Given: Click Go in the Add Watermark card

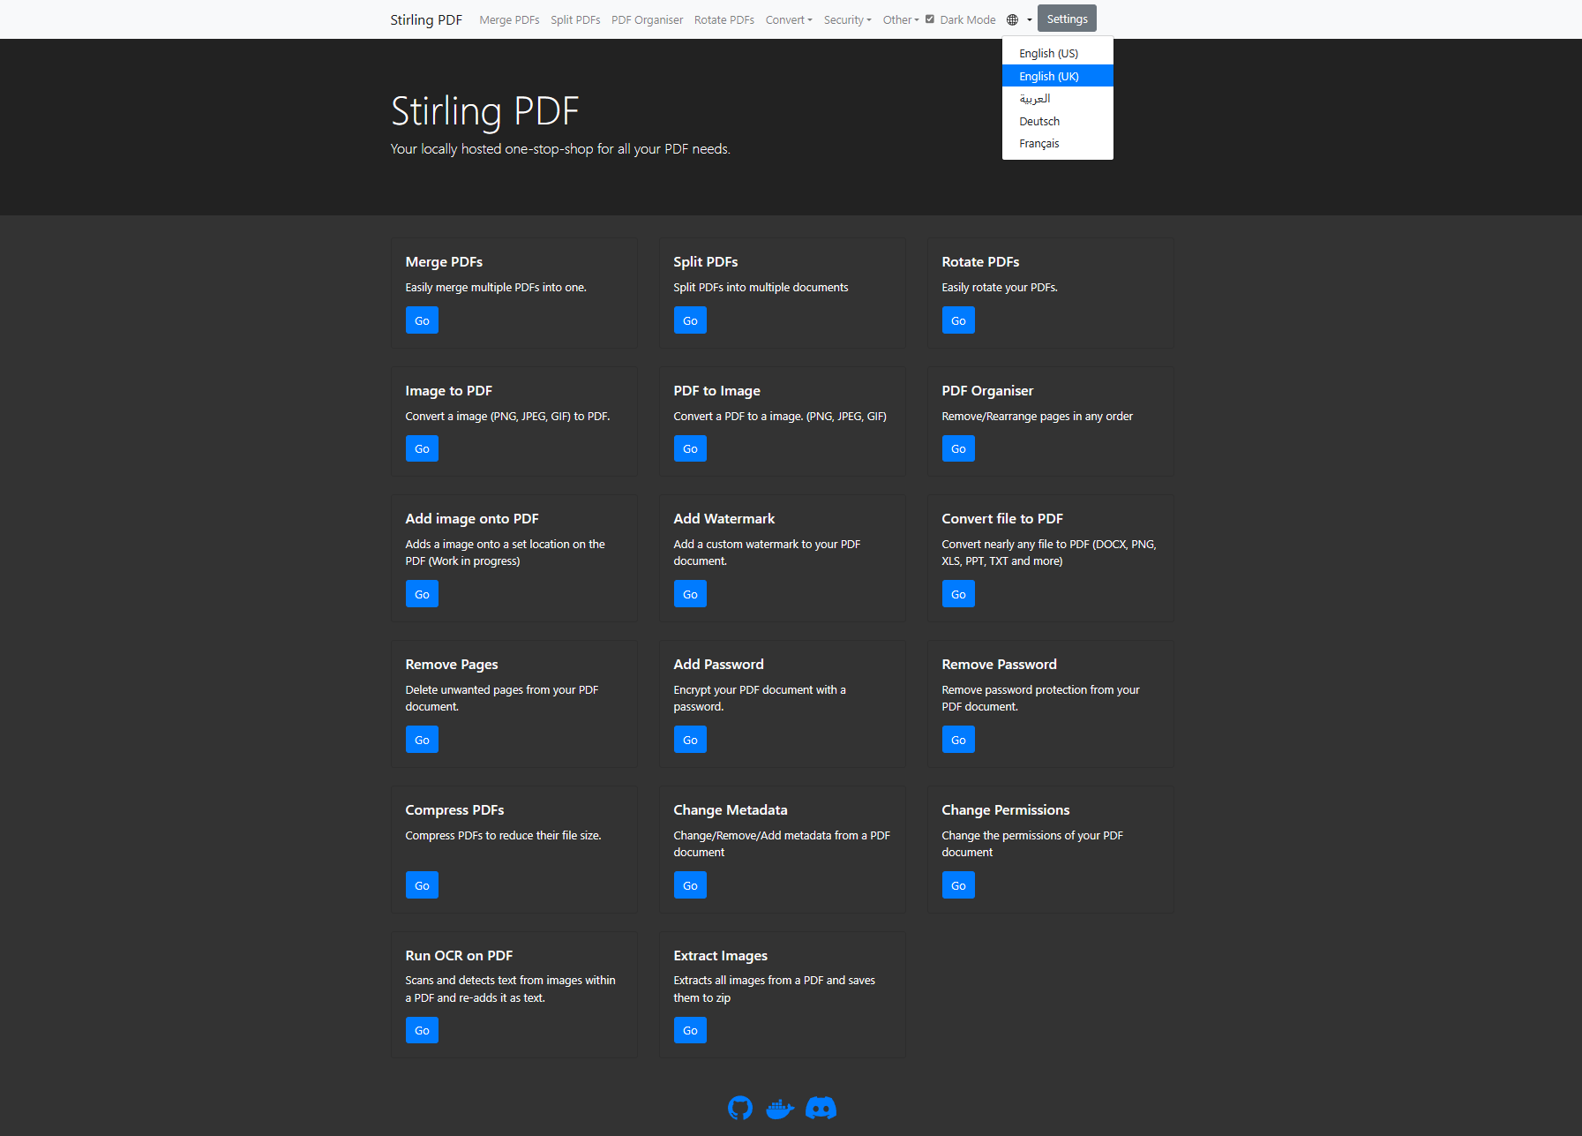Looking at the screenshot, I should pyautogui.click(x=690, y=594).
